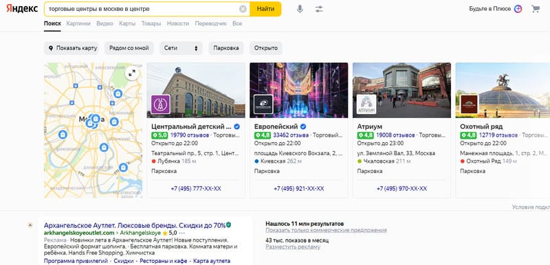Open the Карта аутлета sitelink
This screenshot has width=550, height=265.
[x=212, y=261]
